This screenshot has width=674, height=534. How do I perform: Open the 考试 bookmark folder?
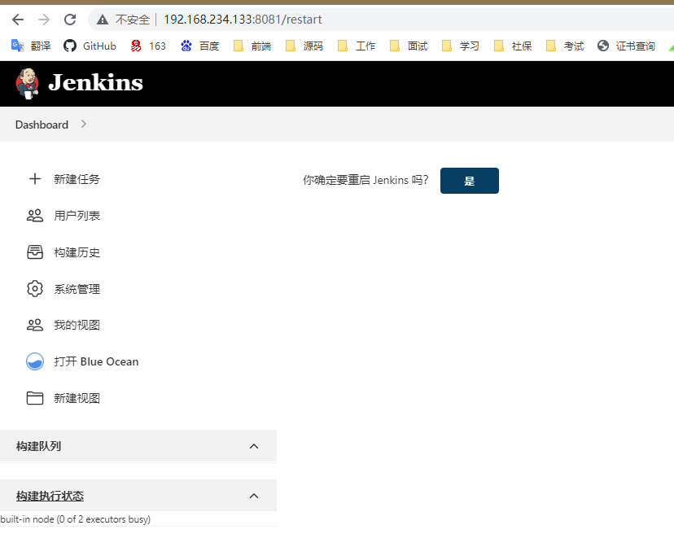coord(565,46)
